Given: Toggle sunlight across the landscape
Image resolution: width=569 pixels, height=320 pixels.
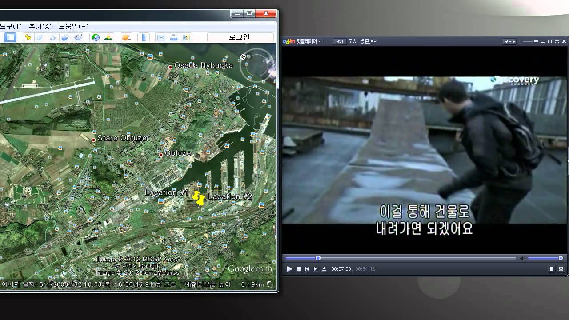Looking at the screenshot, I should [108, 37].
